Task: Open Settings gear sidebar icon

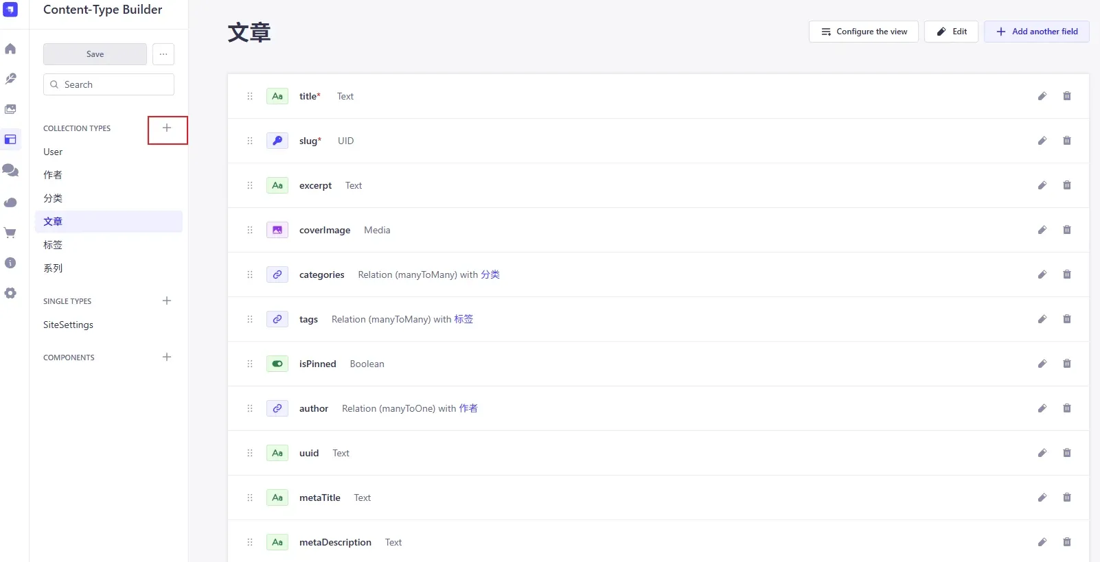Action: pyautogui.click(x=10, y=293)
